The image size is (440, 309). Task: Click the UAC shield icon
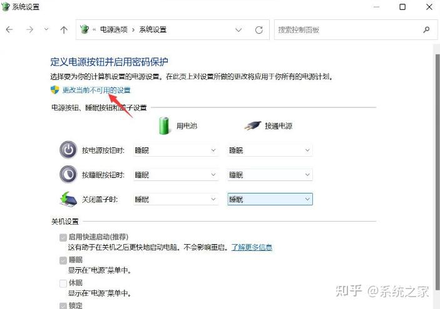54,90
